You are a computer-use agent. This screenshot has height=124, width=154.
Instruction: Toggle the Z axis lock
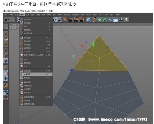pos(59,20)
